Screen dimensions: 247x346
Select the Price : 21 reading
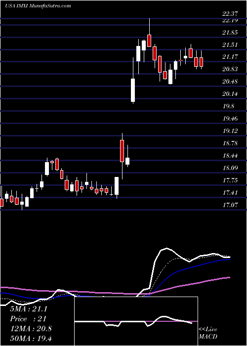click(x=28, y=319)
